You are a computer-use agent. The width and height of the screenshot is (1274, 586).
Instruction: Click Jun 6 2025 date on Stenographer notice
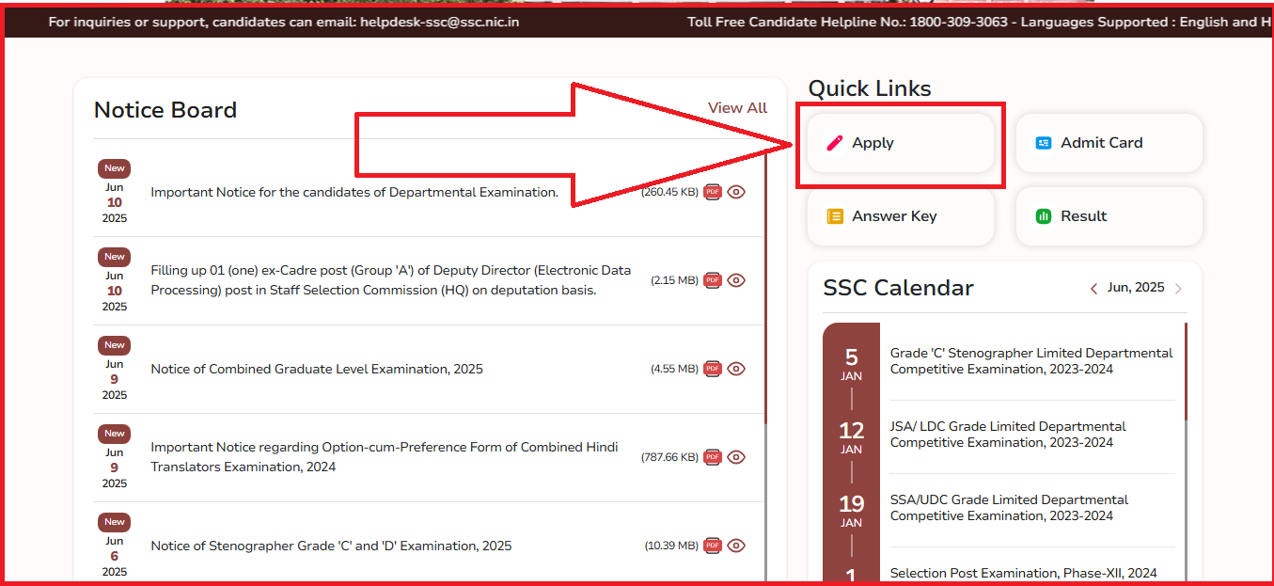(114, 556)
